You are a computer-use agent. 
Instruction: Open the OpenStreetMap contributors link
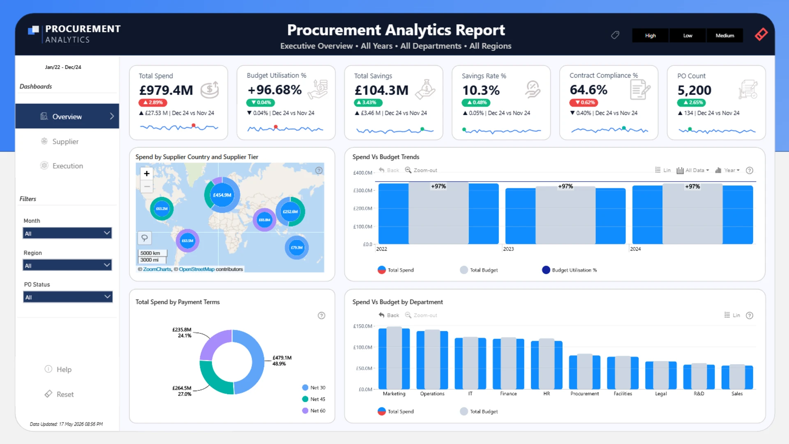(x=196, y=269)
